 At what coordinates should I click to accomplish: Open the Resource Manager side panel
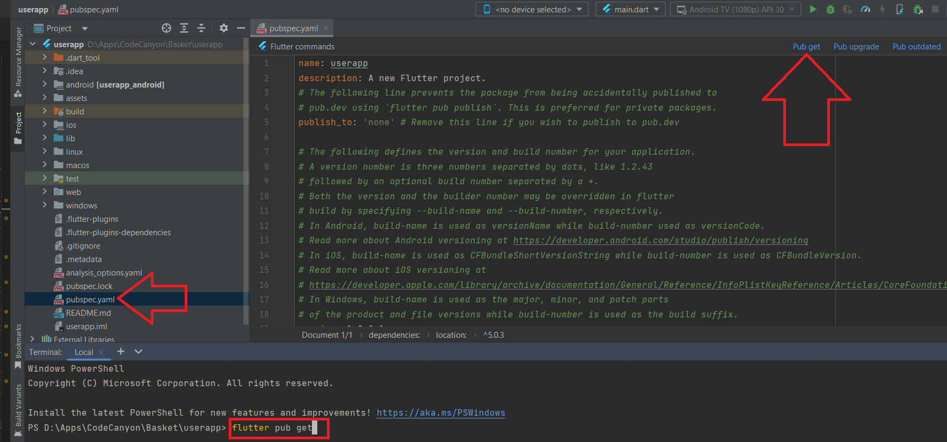click(x=18, y=62)
